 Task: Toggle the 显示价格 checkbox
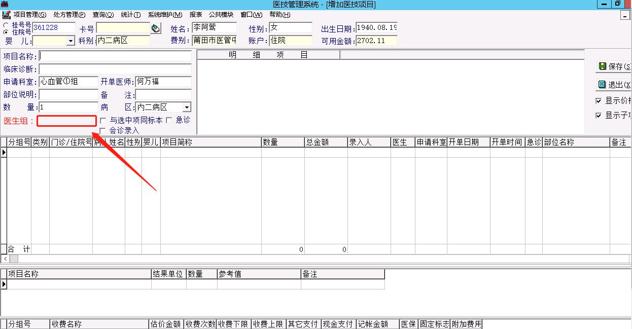[599, 101]
